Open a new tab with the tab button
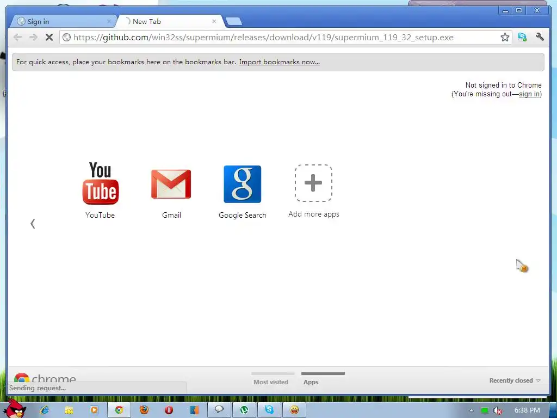 tap(234, 22)
